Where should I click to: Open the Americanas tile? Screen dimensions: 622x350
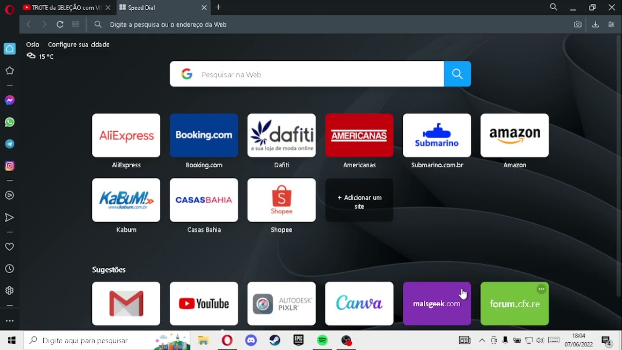click(359, 135)
